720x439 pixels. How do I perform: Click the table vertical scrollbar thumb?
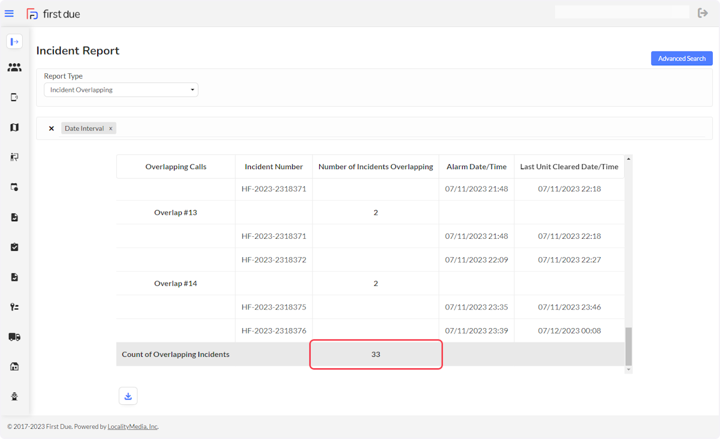point(629,347)
